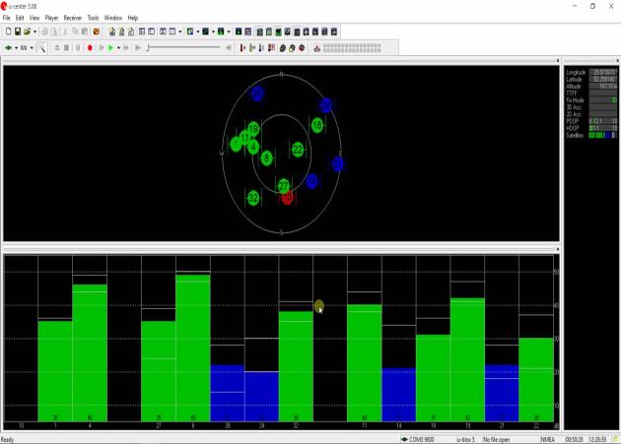Click the skip to end button
Image resolution: width=621 pixels, height=444 pixels.
click(138, 48)
